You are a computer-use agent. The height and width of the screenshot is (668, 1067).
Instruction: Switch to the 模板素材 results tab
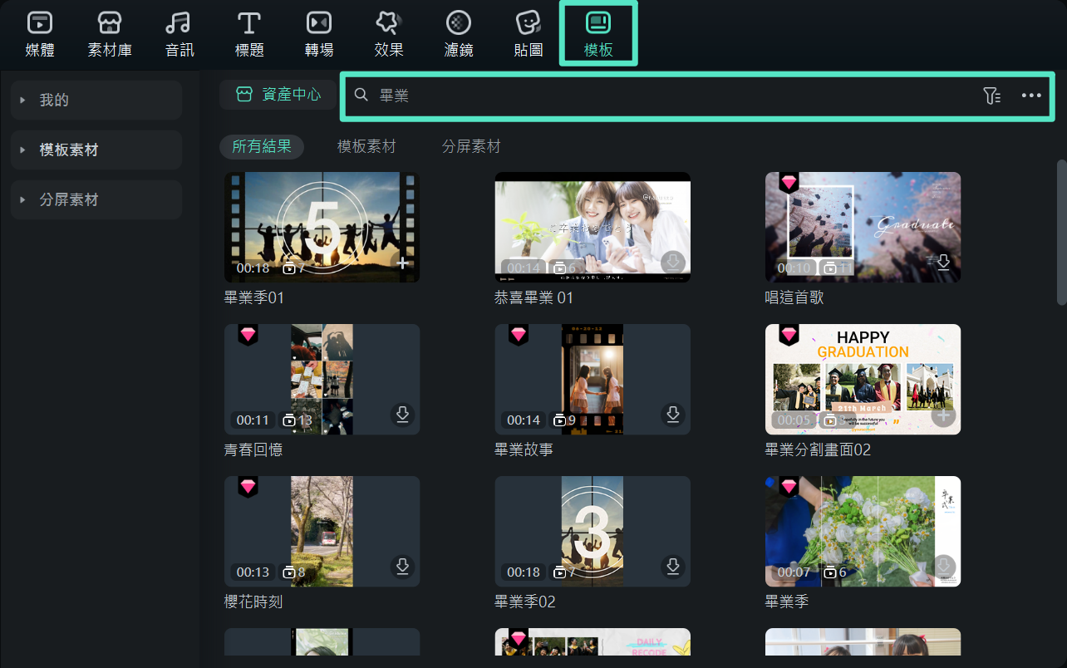click(x=366, y=147)
